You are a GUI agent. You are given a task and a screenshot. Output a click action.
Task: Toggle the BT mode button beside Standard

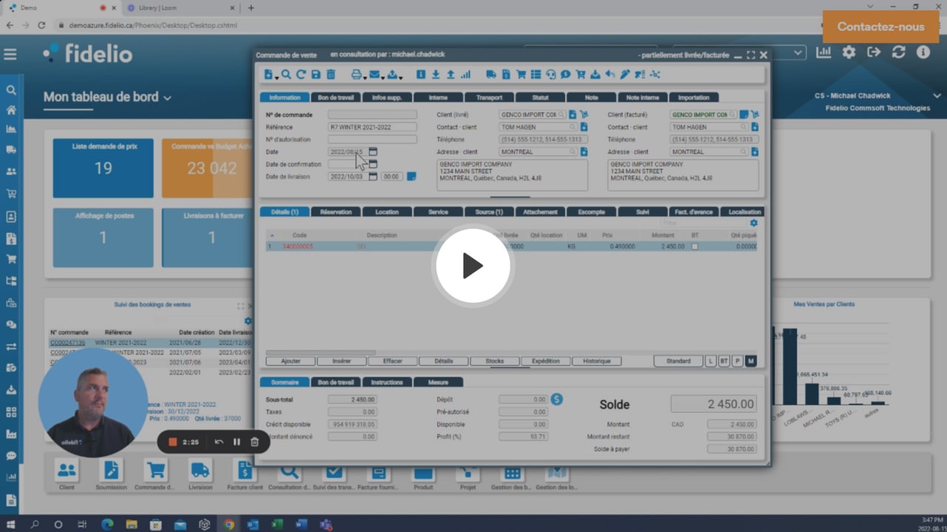pos(724,361)
